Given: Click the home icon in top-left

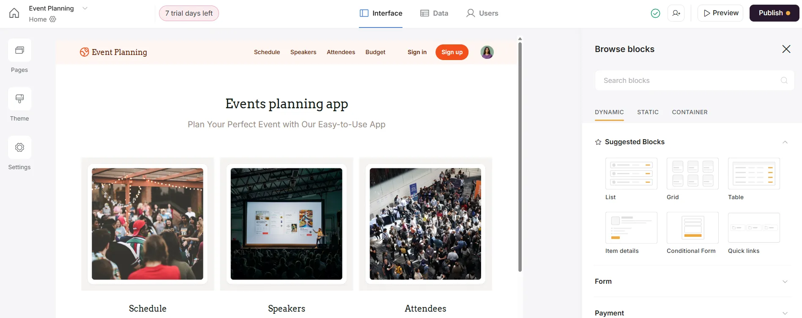Looking at the screenshot, I should 14,13.
